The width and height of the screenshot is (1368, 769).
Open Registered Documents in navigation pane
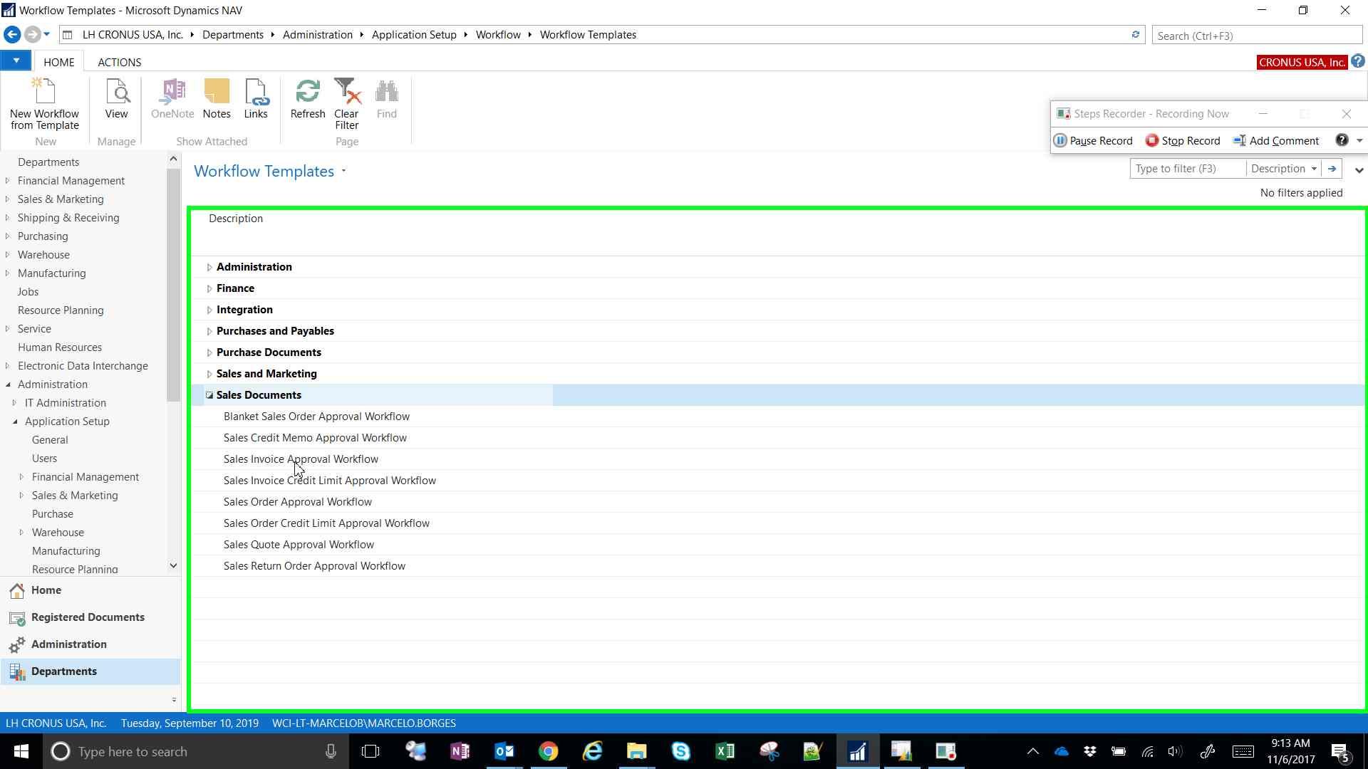(87, 617)
